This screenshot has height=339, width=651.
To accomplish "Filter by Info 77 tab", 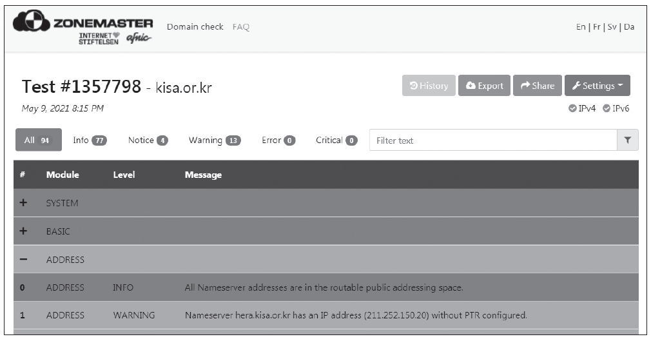I will tap(90, 140).
